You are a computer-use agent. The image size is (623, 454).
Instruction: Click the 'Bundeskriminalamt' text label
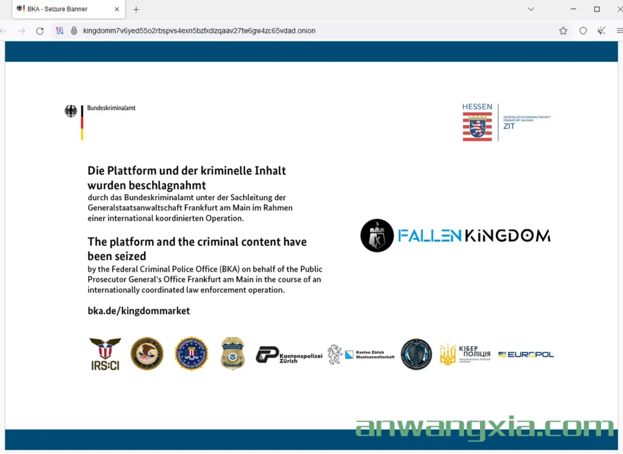click(111, 108)
